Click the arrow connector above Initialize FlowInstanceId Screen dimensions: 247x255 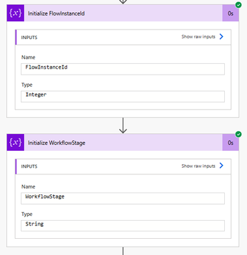point(123,2)
